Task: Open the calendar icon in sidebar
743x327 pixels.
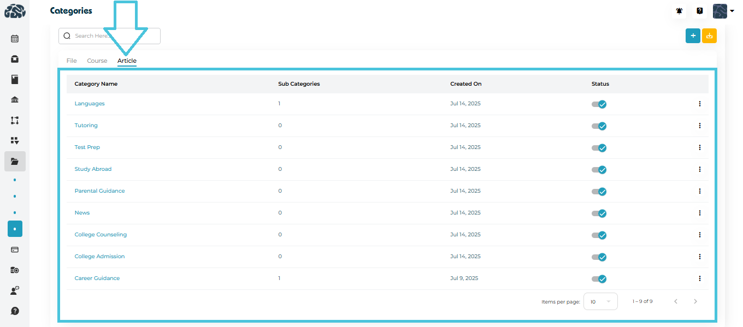Action: pos(15,39)
